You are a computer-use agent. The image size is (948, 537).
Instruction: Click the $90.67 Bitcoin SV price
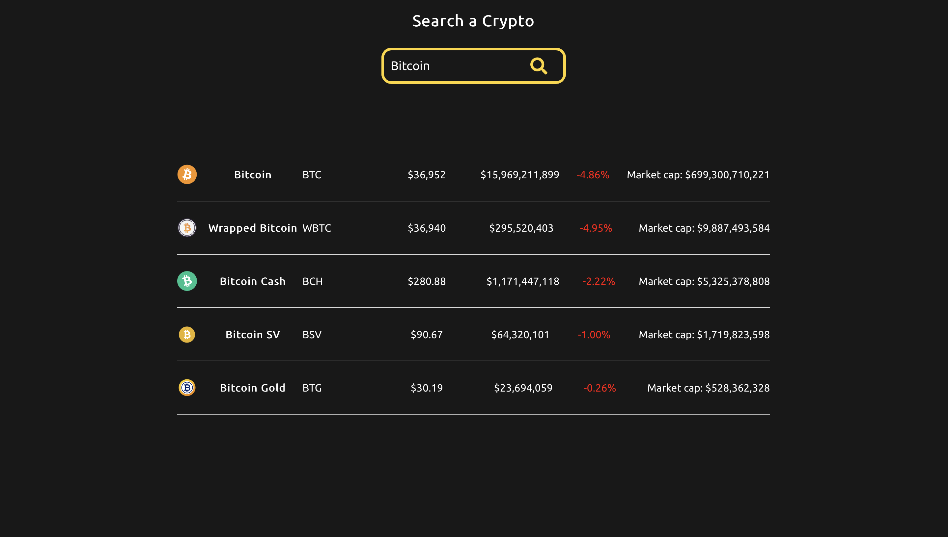click(x=427, y=335)
